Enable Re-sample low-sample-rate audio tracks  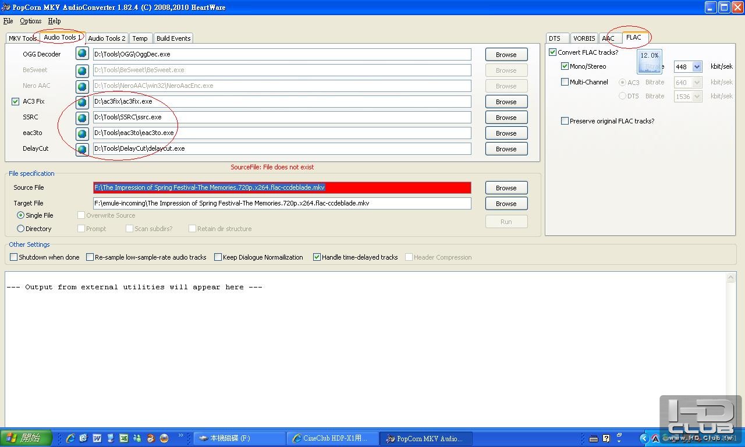click(90, 257)
